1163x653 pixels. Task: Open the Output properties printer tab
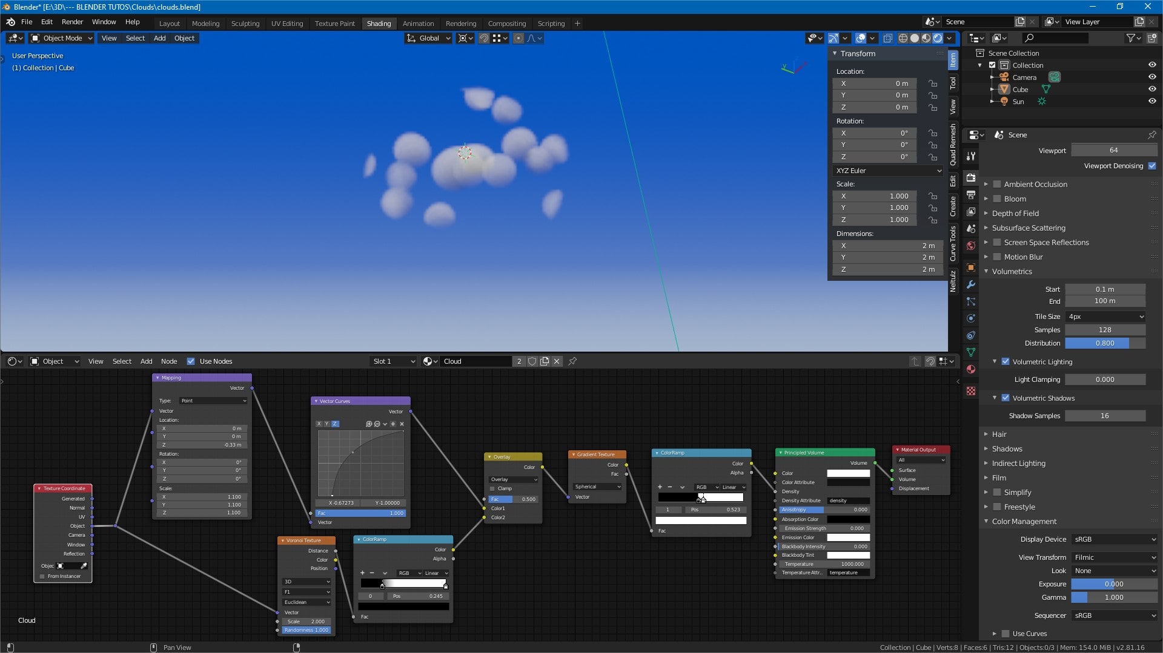971,195
